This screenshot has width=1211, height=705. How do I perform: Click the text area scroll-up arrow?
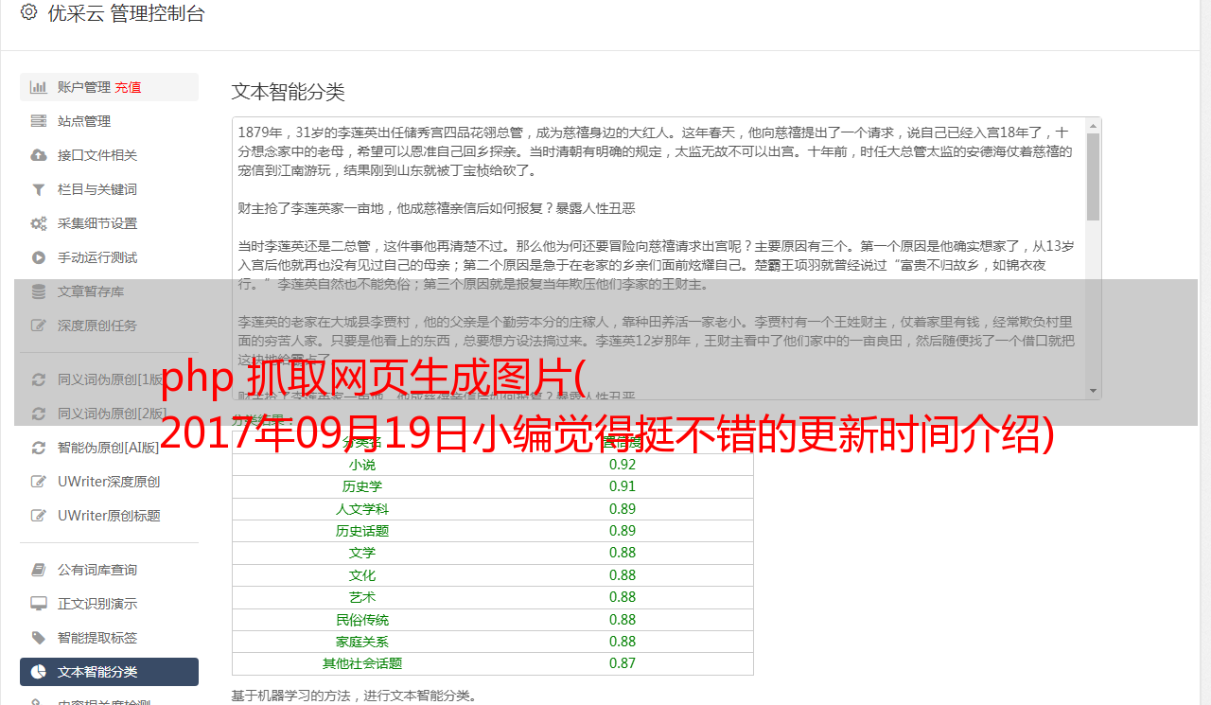[x=1093, y=125]
